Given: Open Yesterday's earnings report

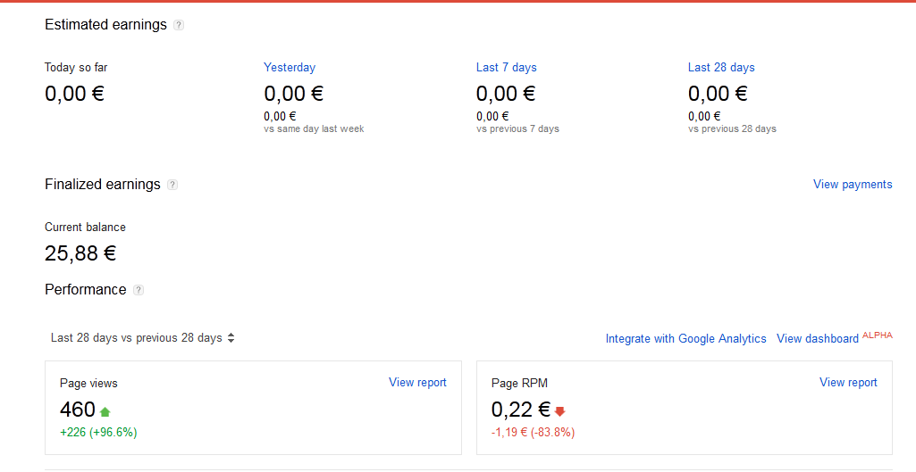Looking at the screenshot, I should click(x=290, y=67).
